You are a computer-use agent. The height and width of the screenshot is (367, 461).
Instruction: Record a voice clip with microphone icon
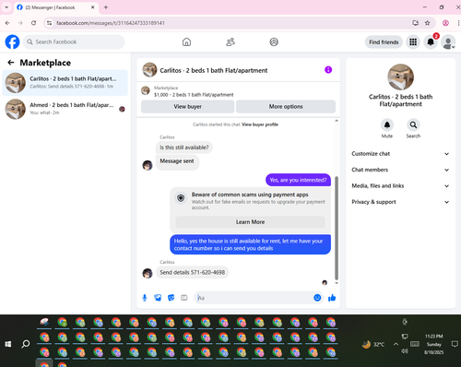pyautogui.click(x=145, y=298)
